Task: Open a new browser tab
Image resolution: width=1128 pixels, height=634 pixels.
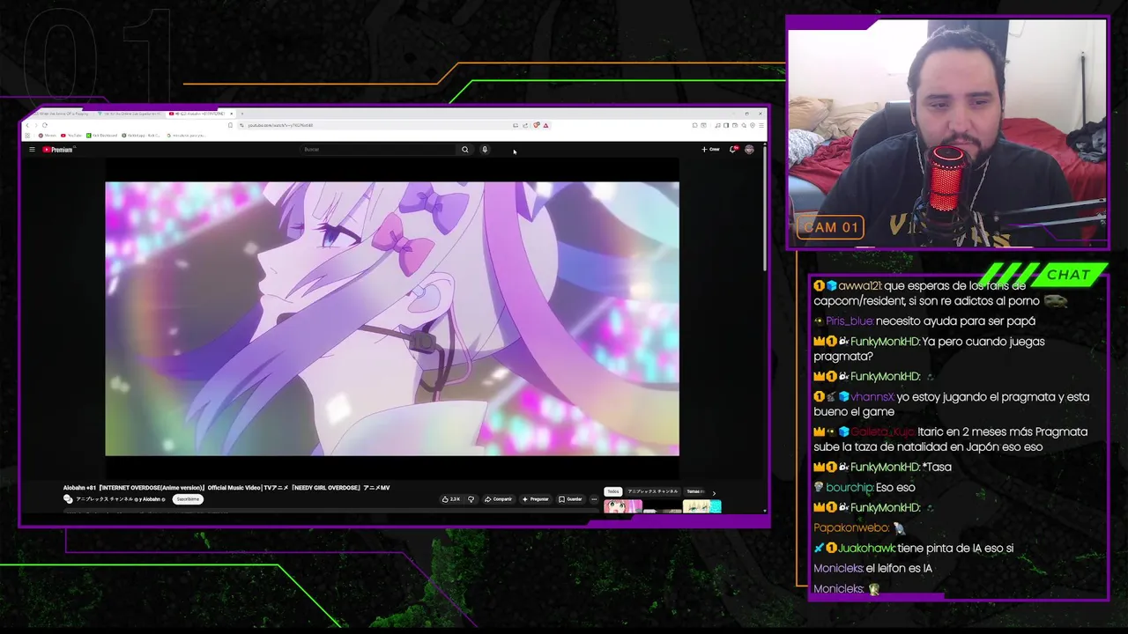Action: pyautogui.click(x=241, y=114)
